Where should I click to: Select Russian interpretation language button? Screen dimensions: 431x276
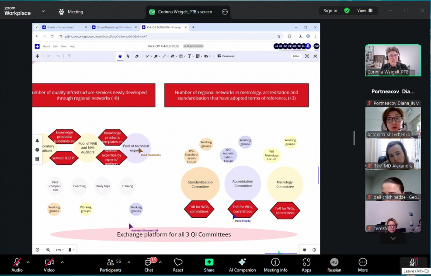pos(334,264)
